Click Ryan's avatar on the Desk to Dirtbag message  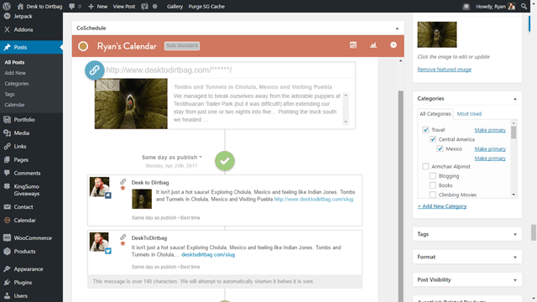[99, 186]
